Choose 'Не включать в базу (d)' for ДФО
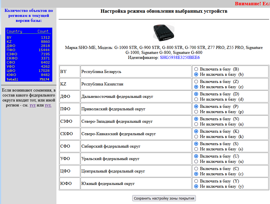The width and height of the screenshot is (270, 204). [x=196, y=99]
